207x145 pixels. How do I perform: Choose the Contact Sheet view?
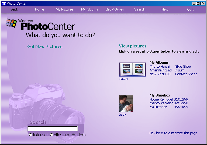pos(186,74)
